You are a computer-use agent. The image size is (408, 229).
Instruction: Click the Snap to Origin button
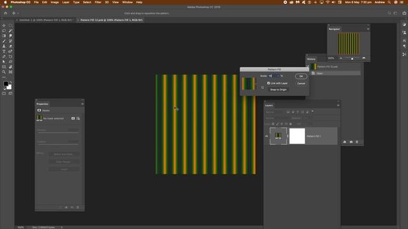click(x=278, y=90)
